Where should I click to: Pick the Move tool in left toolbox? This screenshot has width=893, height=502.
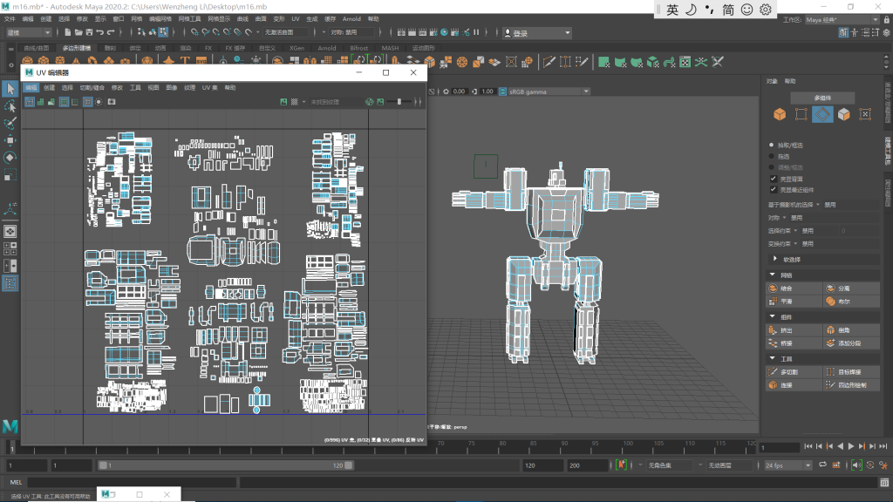click(x=10, y=140)
